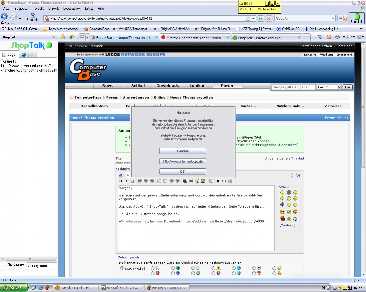
Task: Insert a bulleted list
Action: pos(165,181)
